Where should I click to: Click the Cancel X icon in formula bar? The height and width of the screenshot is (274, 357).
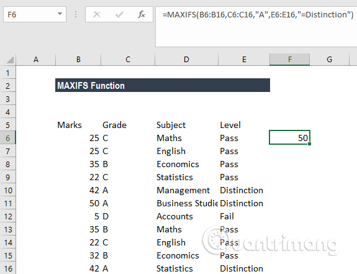97,14
